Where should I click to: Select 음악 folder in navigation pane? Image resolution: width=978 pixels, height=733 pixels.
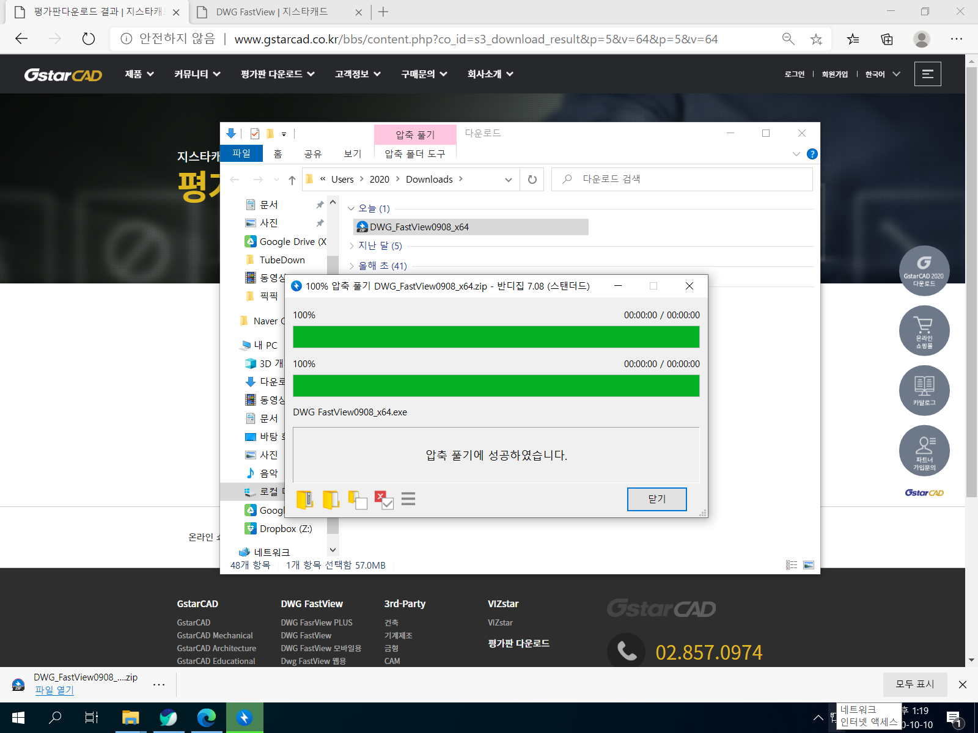[262, 473]
